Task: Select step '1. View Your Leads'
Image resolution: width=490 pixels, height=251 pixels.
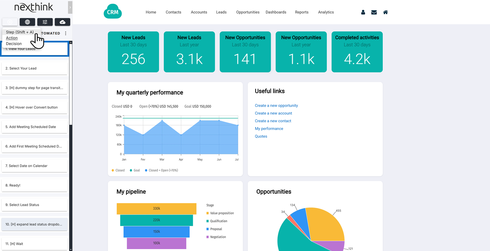Action: click(x=34, y=49)
